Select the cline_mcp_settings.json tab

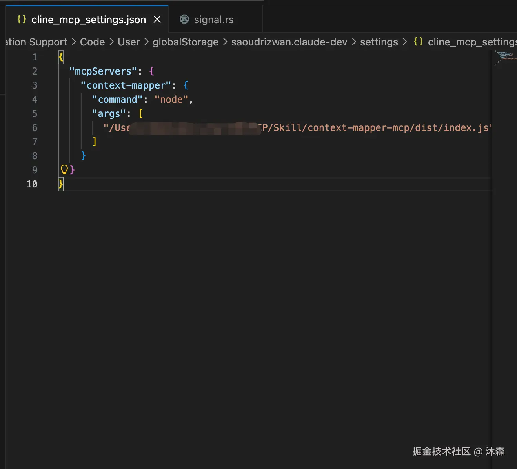[x=88, y=20]
